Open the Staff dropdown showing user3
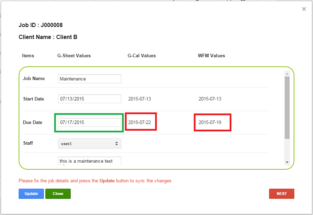This screenshot has width=313, height=215. click(89, 144)
